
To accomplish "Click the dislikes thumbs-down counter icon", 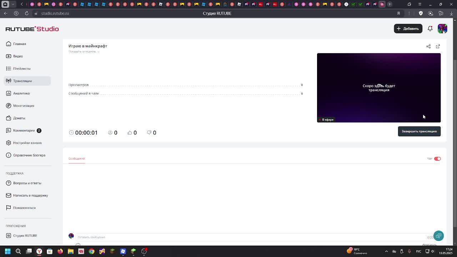I will (149, 133).
